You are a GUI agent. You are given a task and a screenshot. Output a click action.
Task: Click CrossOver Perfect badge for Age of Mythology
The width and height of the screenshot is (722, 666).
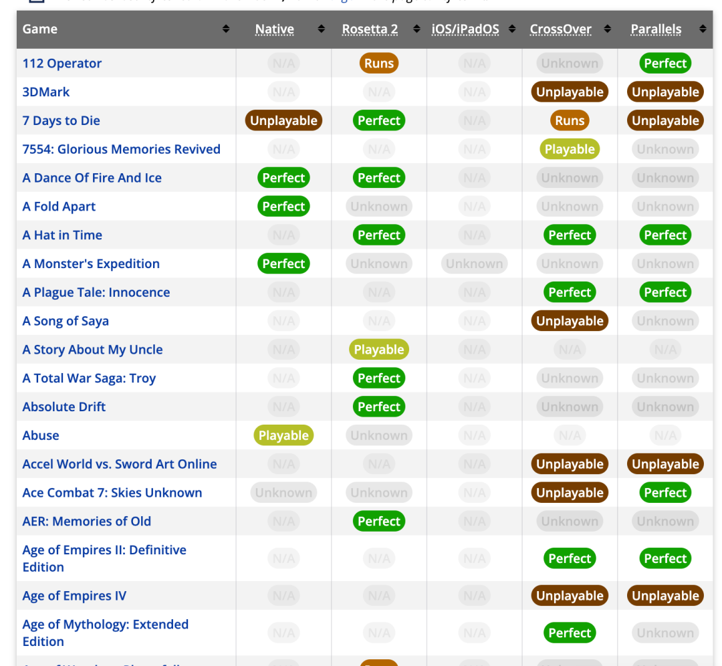570,633
